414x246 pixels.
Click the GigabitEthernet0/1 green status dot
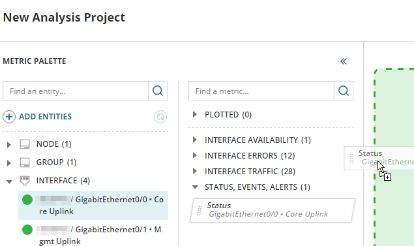point(27,230)
